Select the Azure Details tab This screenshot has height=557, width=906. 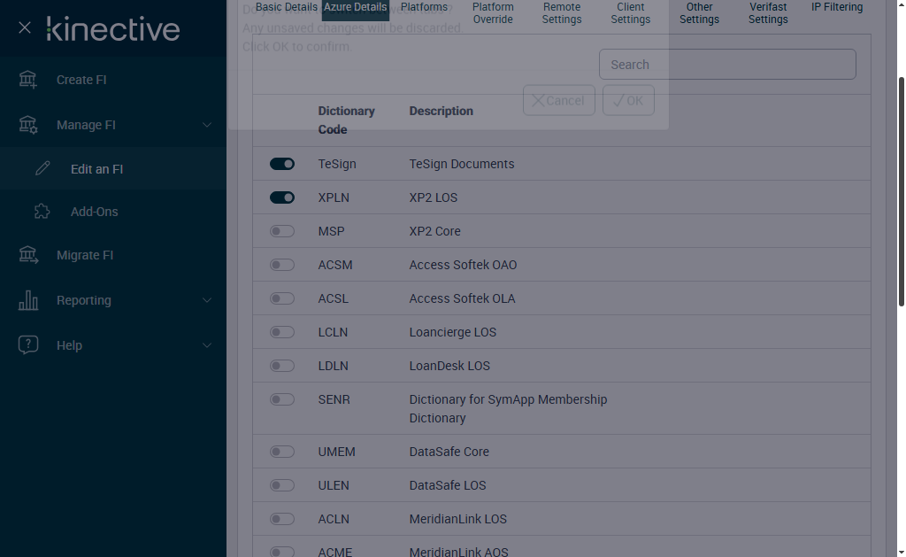[x=355, y=8]
